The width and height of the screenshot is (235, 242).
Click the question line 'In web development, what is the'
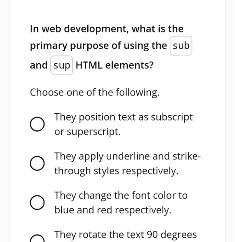(x=106, y=29)
